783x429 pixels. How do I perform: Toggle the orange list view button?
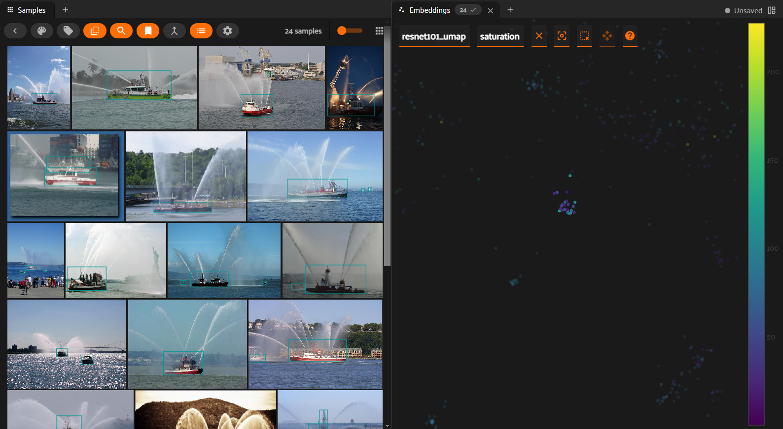[x=201, y=31]
